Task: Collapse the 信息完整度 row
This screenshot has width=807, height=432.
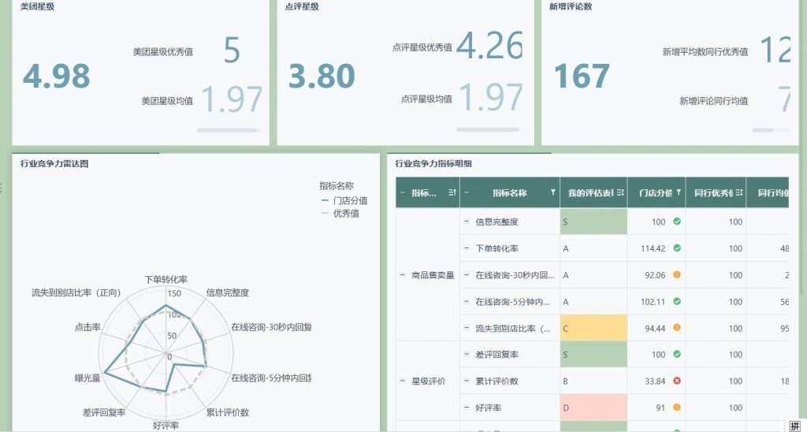Action: pos(467,222)
